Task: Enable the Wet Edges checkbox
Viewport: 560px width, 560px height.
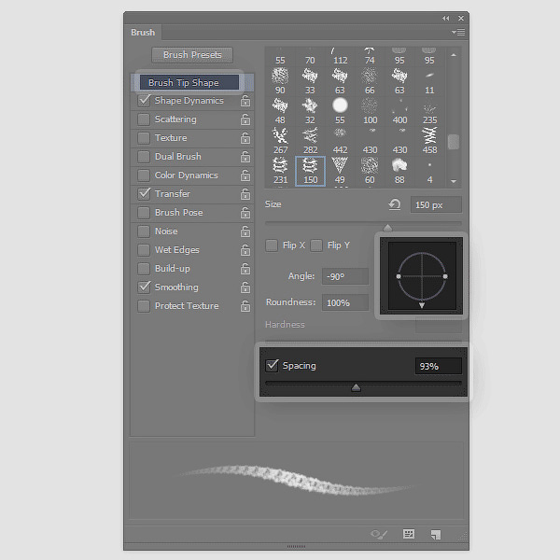Action: coord(144,250)
